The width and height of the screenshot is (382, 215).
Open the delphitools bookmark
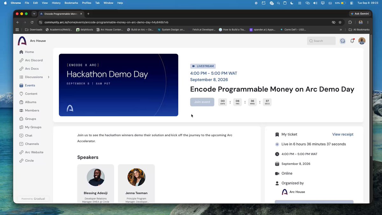pyautogui.click(x=84, y=30)
